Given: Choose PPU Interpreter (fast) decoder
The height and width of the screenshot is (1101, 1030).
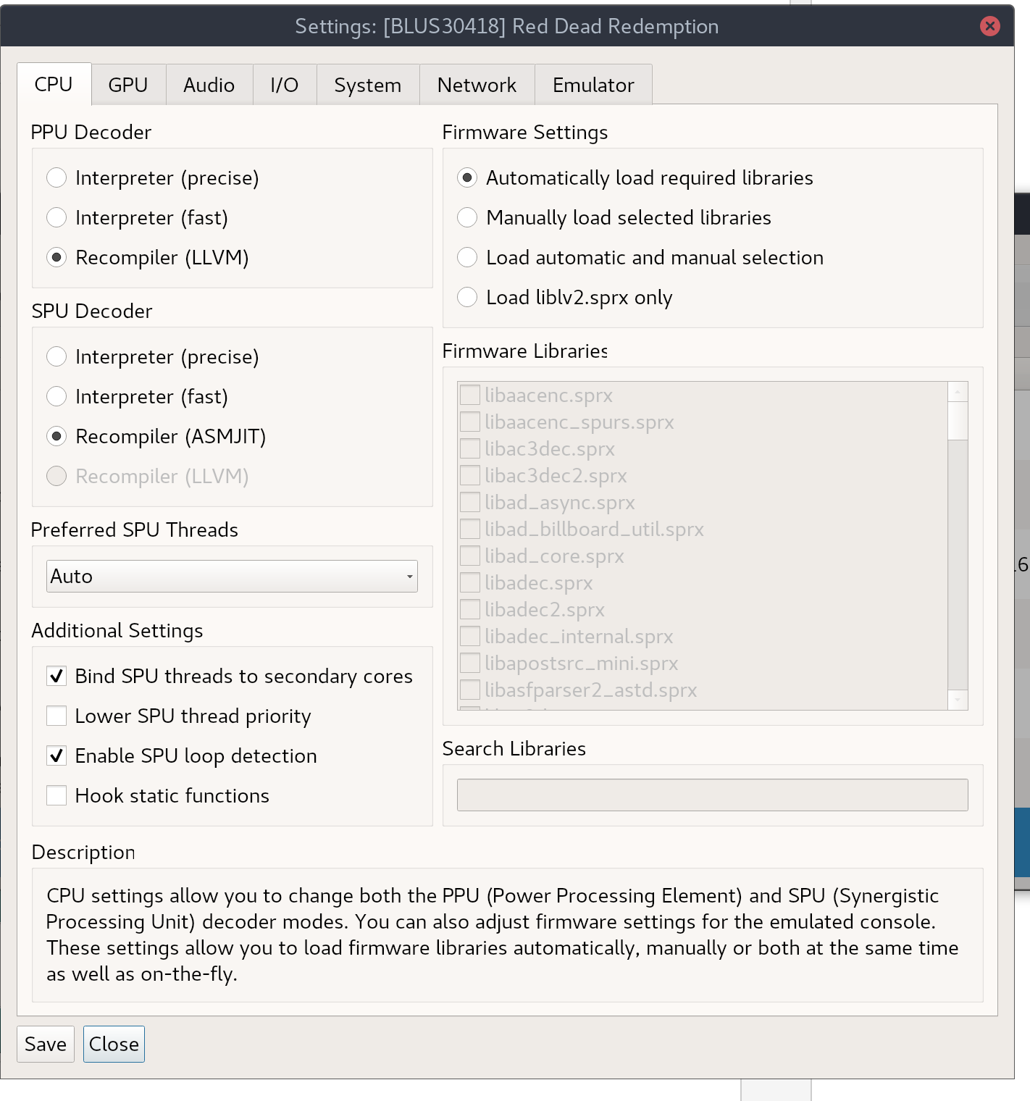Looking at the screenshot, I should (138, 217).
